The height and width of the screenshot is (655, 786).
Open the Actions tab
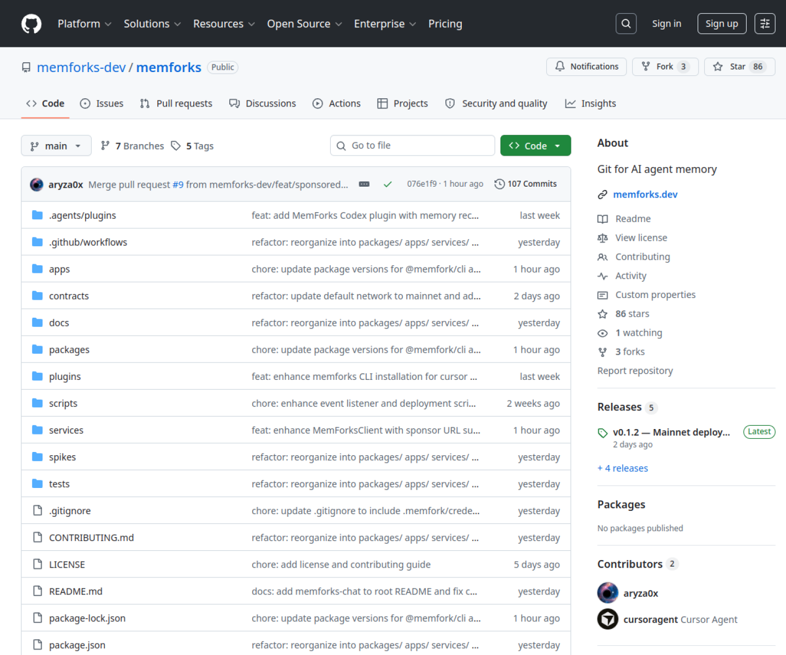336,104
